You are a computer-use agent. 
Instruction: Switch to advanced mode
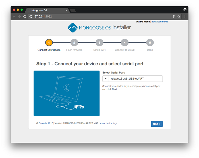160,22
